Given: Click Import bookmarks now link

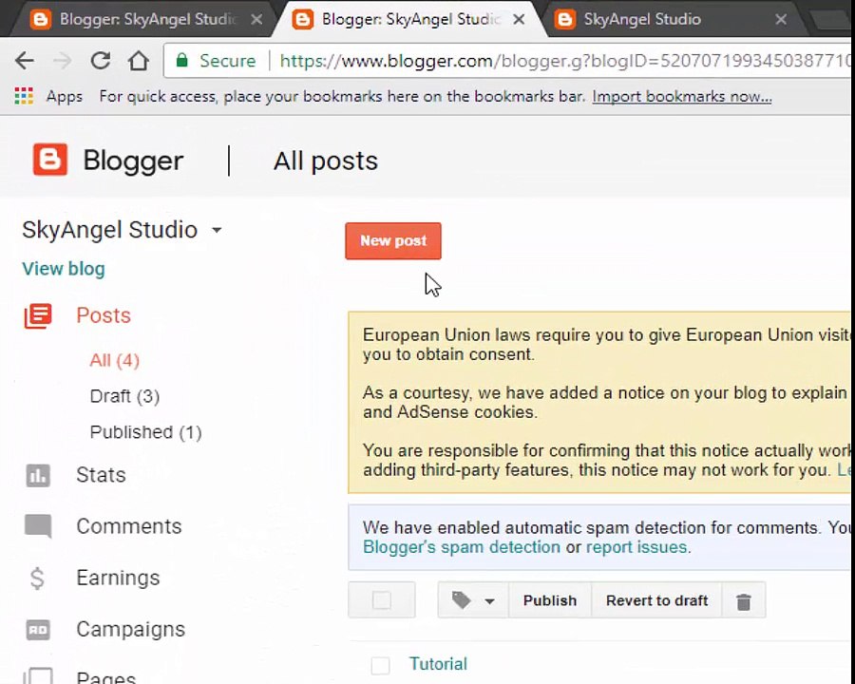Looking at the screenshot, I should (x=681, y=97).
